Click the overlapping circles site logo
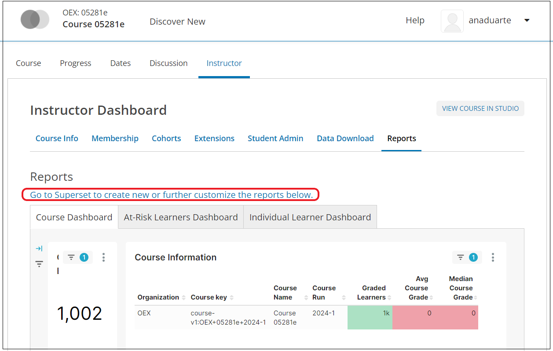 35,19
